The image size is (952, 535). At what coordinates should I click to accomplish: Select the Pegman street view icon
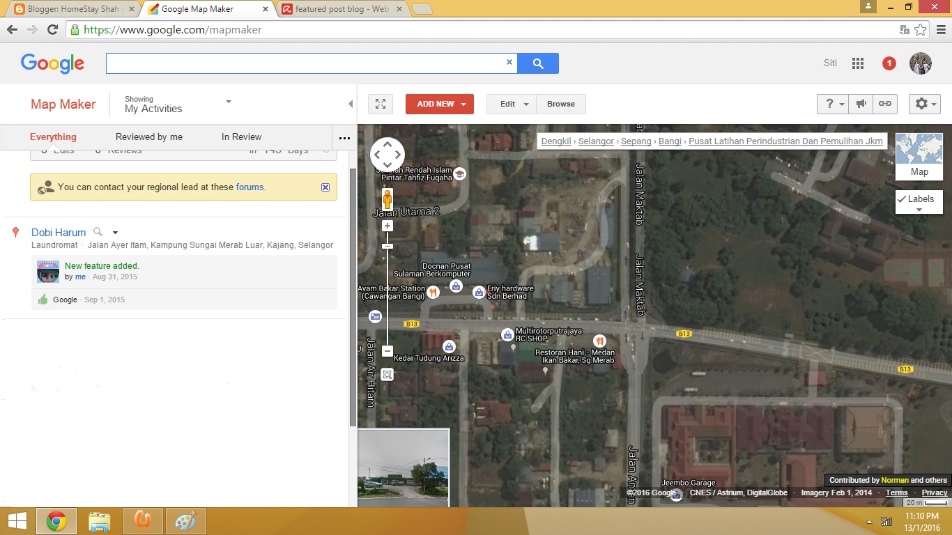point(387,200)
